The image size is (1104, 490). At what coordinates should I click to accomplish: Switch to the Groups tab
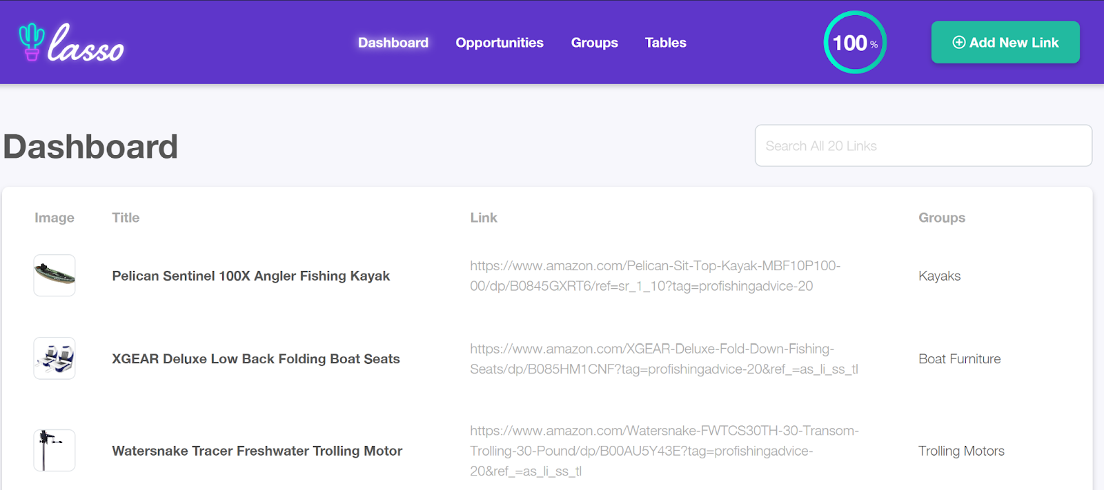(595, 43)
